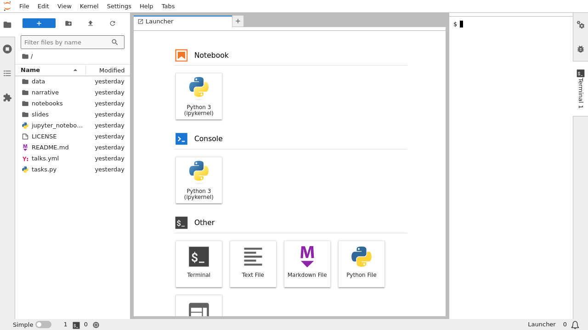Create a new Text File
This screenshot has height=330, width=588.
click(253, 264)
